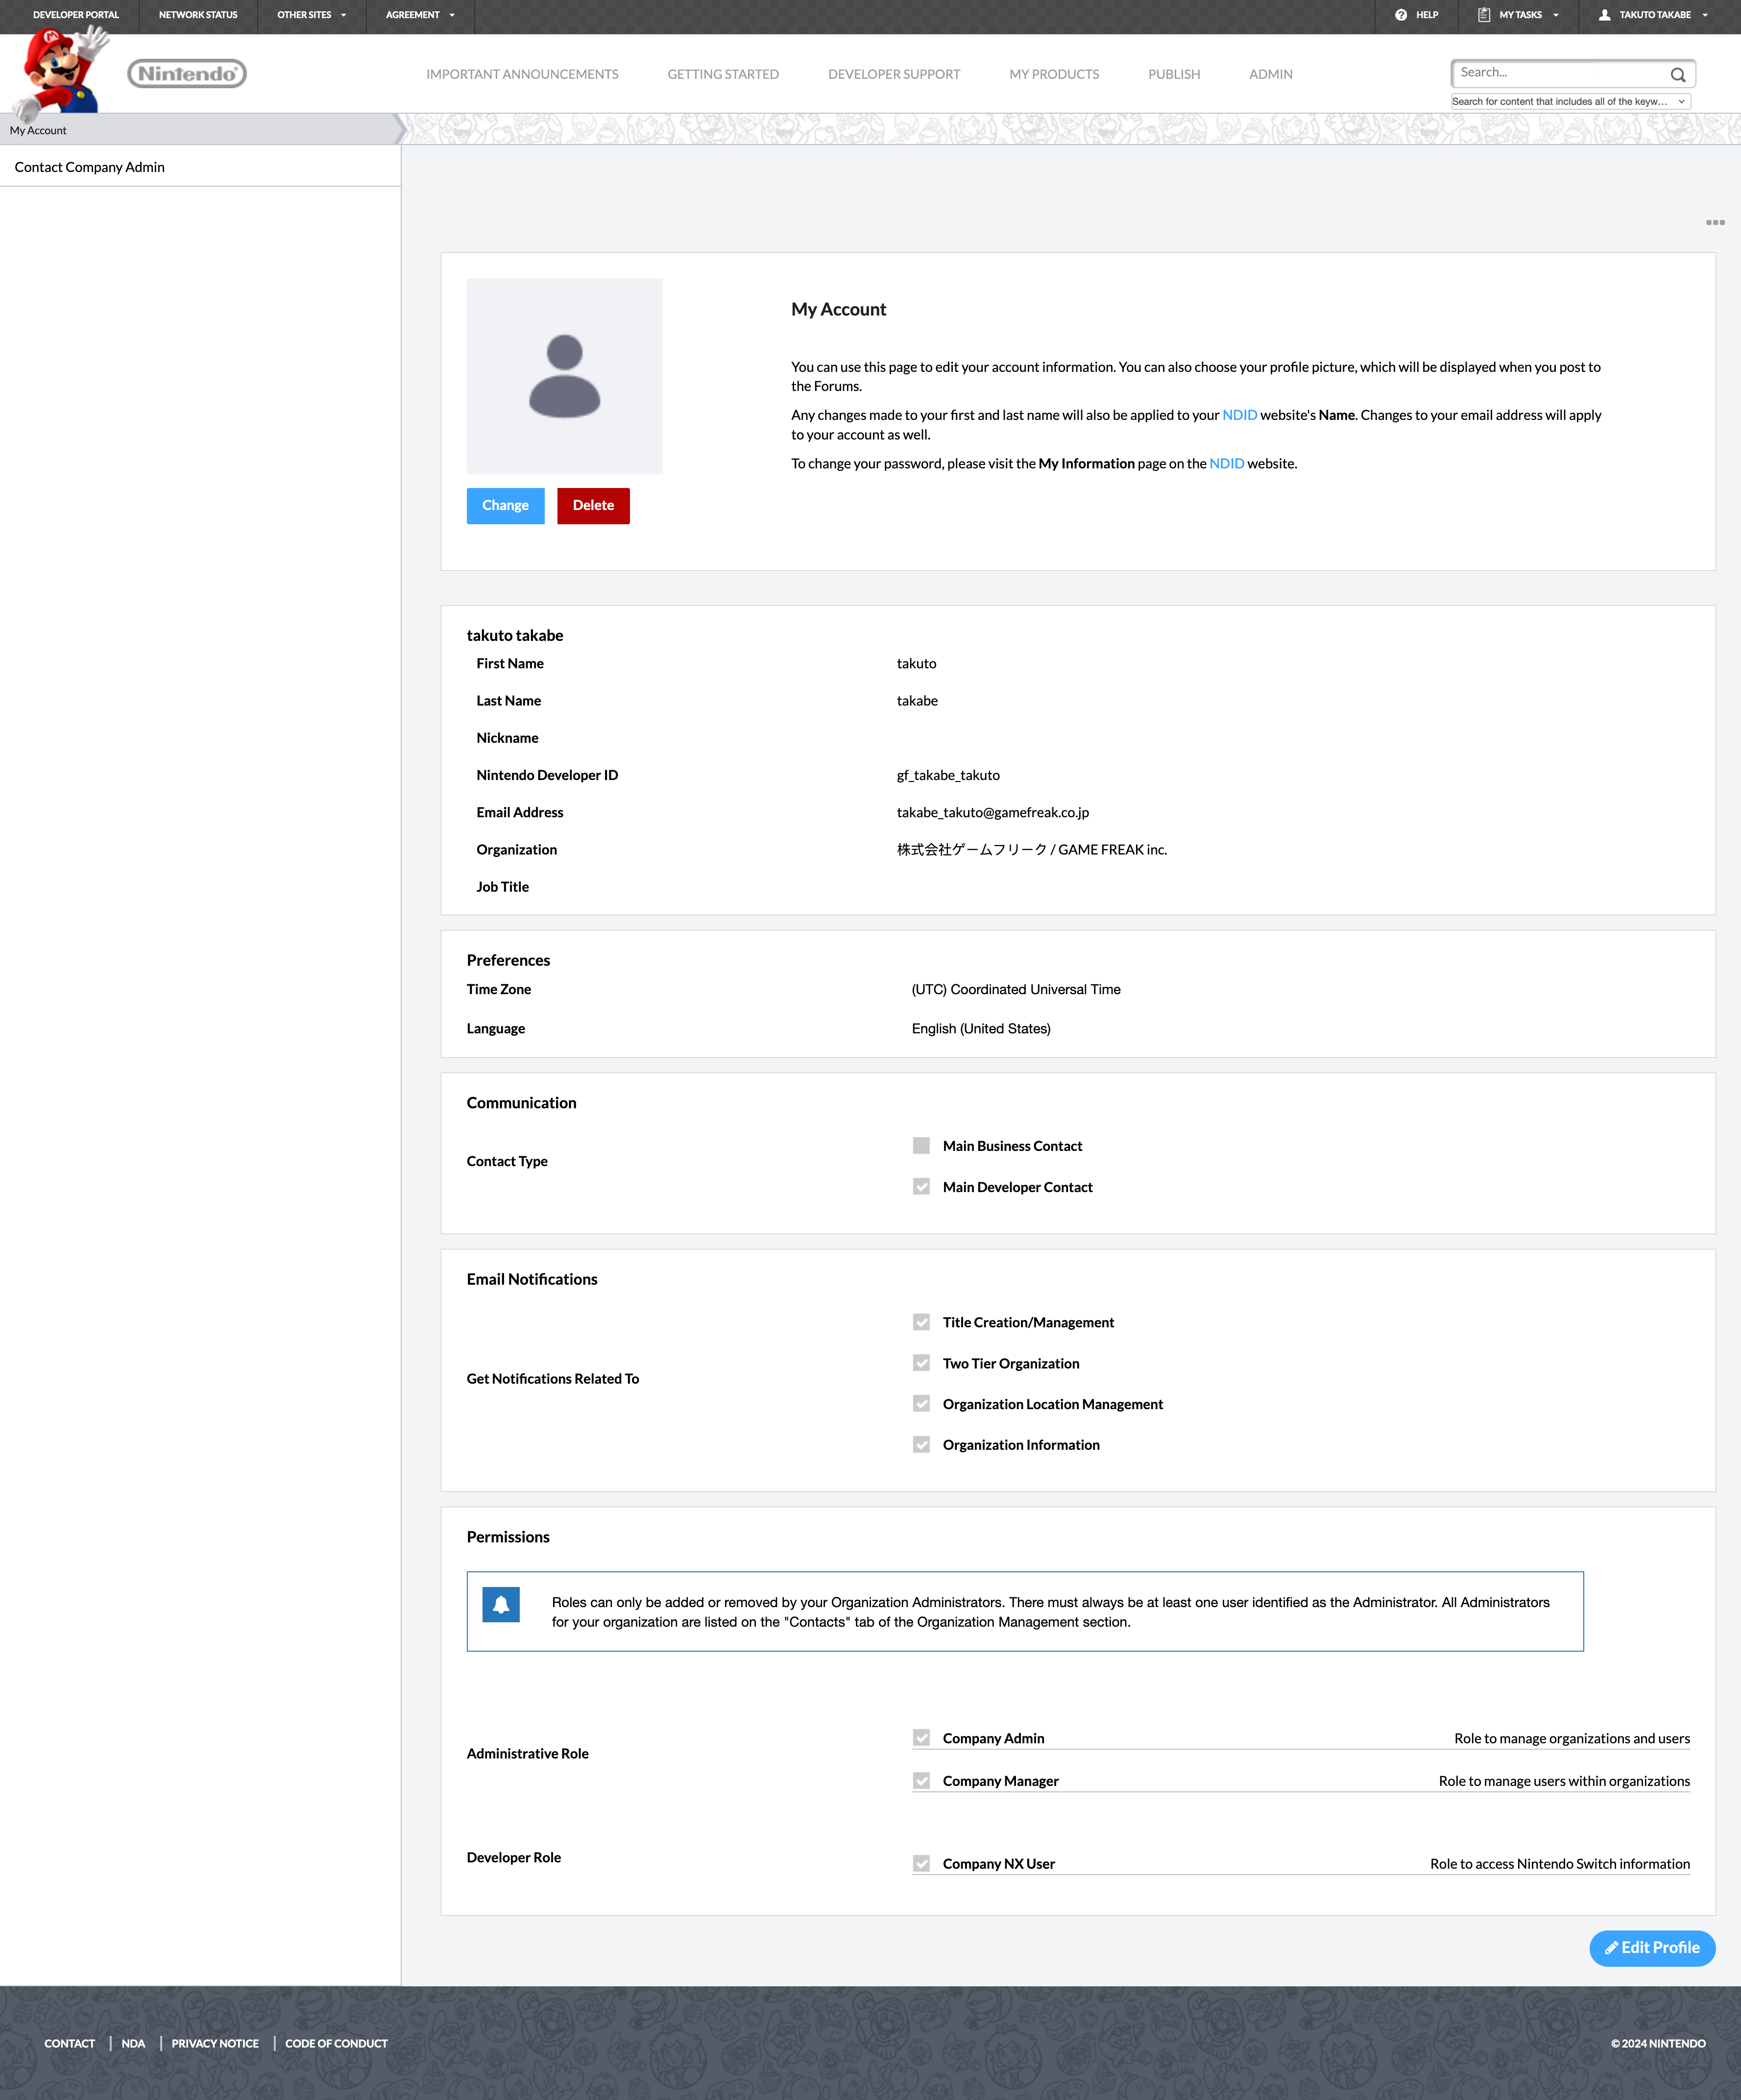The height and width of the screenshot is (2100, 1741).
Task: Click the Change picture button
Action: (505, 506)
